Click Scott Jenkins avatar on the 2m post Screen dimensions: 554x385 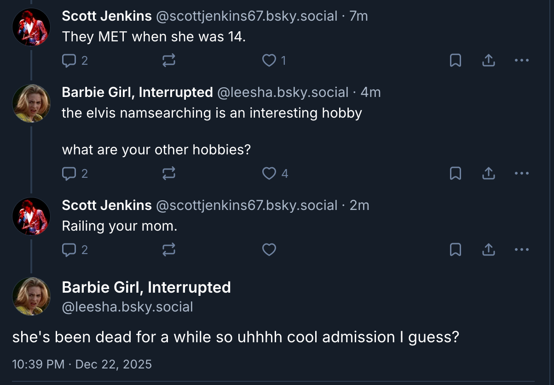(x=31, y=216)
